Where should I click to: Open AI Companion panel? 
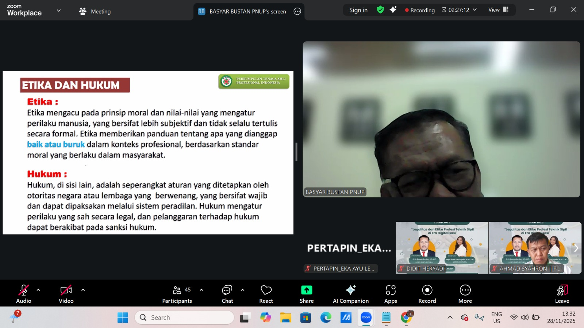point(350,294)
